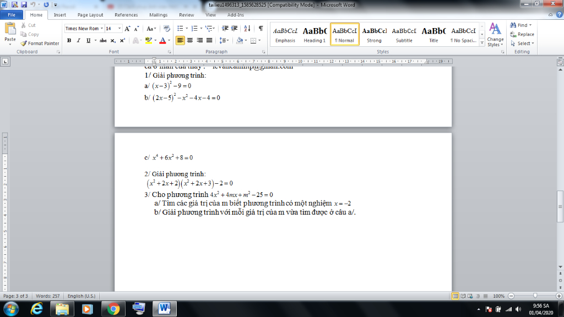Apply red font color

click(162, 41)
